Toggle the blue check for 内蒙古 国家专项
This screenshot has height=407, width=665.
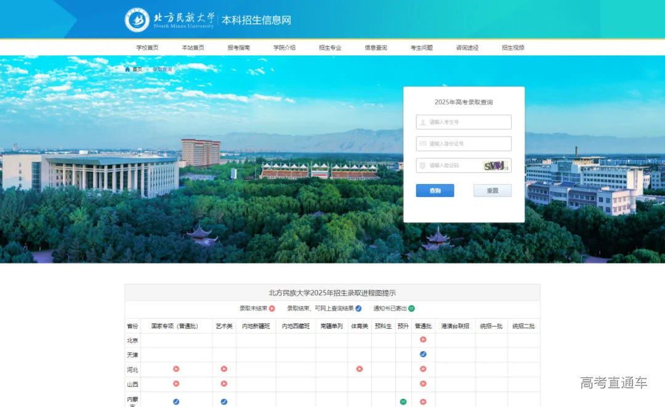click(175, 400)
